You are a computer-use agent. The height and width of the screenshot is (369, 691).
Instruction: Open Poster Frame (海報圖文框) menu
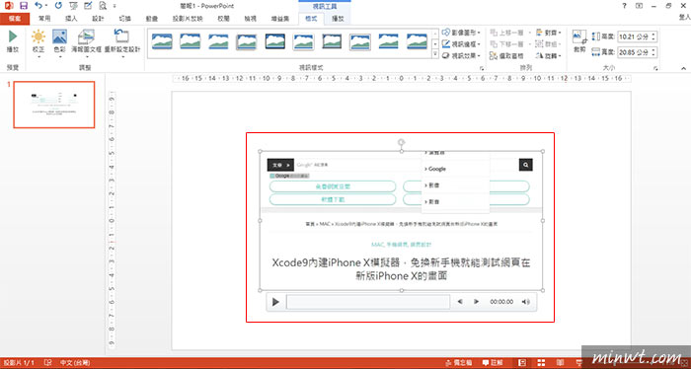coord(87,42)
